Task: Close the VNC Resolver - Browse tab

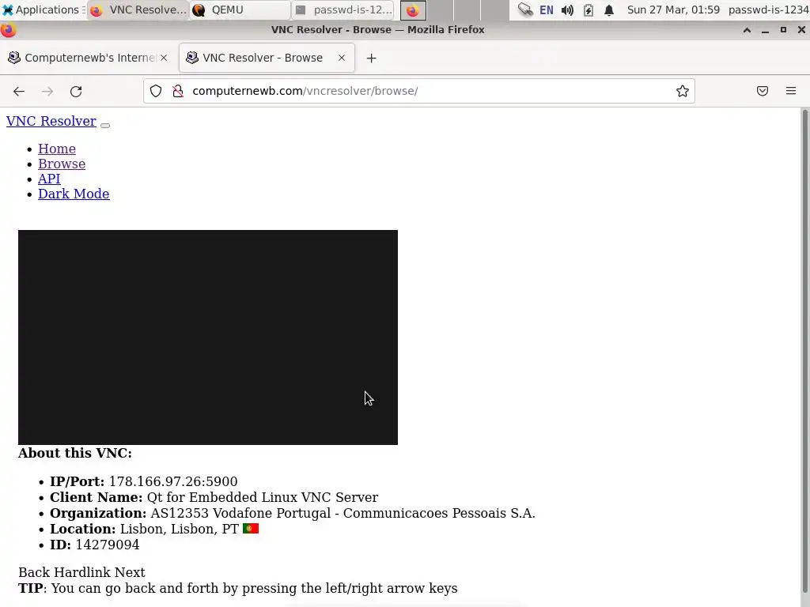Action: (x=342, y=58)
